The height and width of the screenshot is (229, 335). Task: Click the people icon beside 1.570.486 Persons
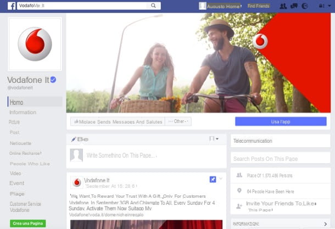point(239,175)
